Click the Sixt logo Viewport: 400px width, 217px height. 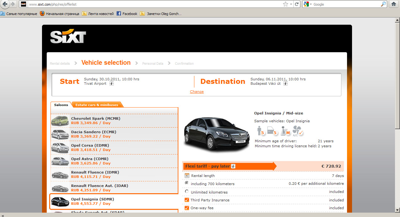point(68,37)
